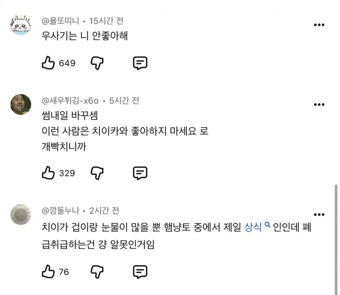Open the @깜돌누나 username profile

pyautogui.click(x=60, y=211)
